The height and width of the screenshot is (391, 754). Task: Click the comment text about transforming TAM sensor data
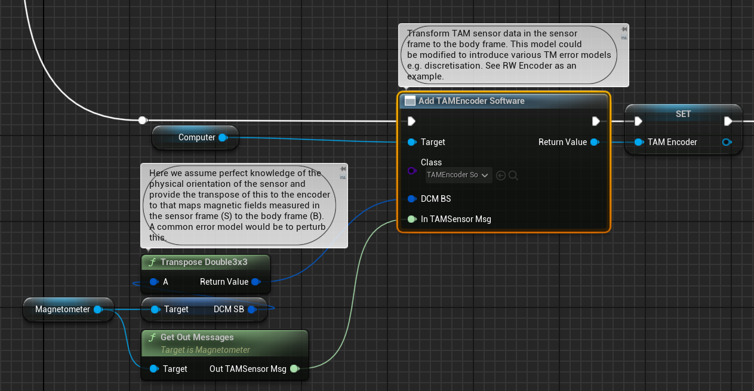coord(509,55)
